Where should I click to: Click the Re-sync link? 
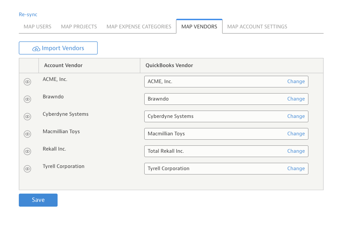(28, 14)
